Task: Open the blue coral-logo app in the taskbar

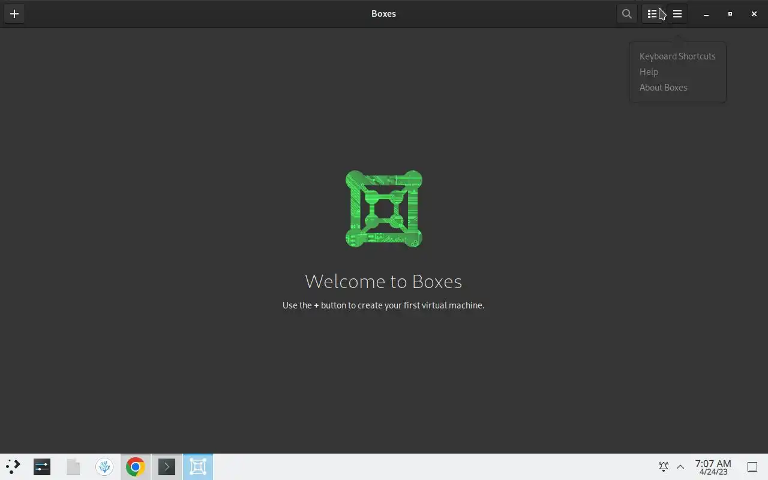Action: (104, 466)
